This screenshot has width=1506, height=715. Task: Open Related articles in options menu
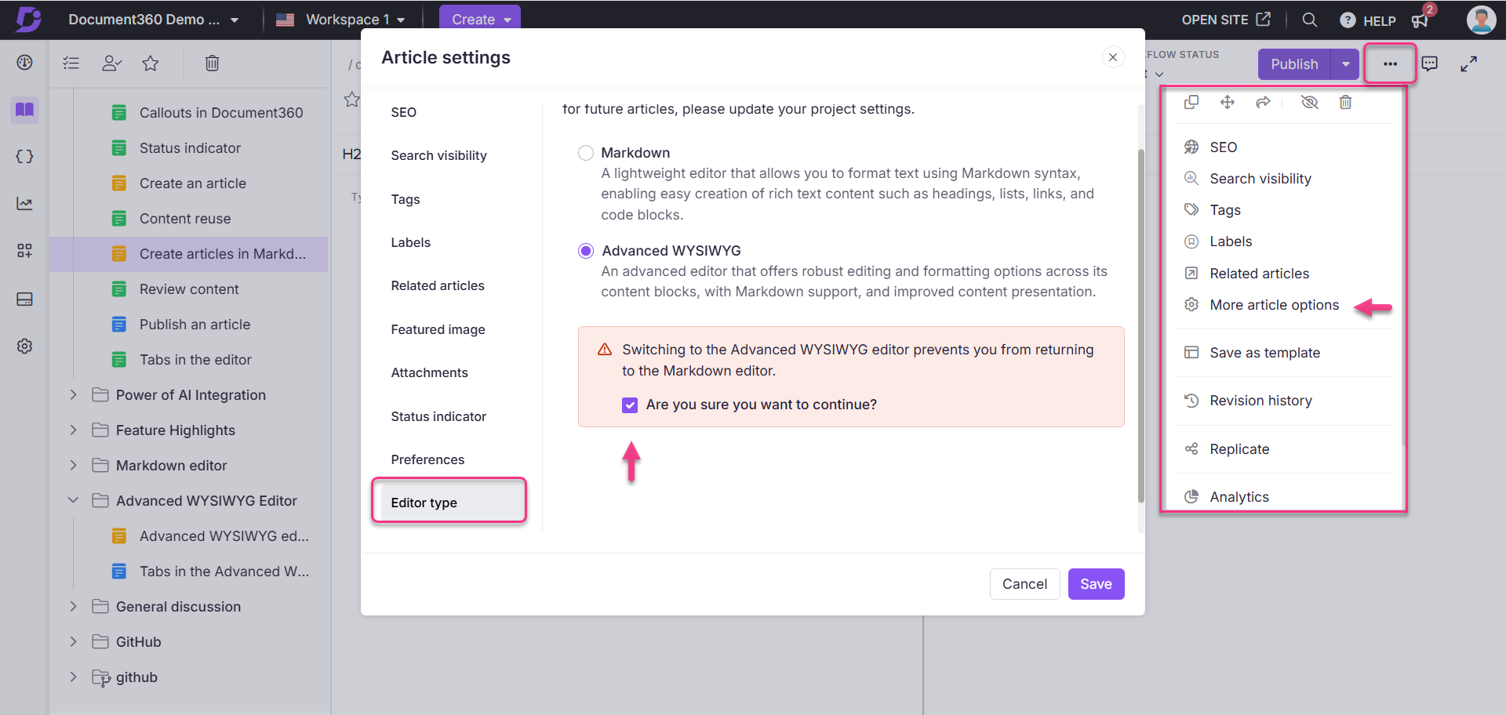tap(1259, 274)
